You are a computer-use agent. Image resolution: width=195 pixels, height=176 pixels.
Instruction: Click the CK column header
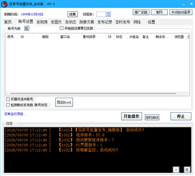click(x=110, y=37)
